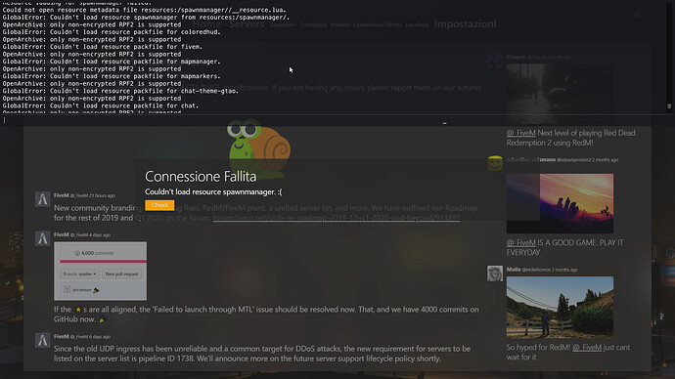Click @_FiveM mention in RedM hype tweet

587,347
